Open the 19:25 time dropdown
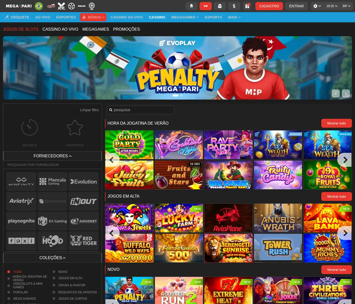This screenshot has width=355, height=304. coord(332,6)
